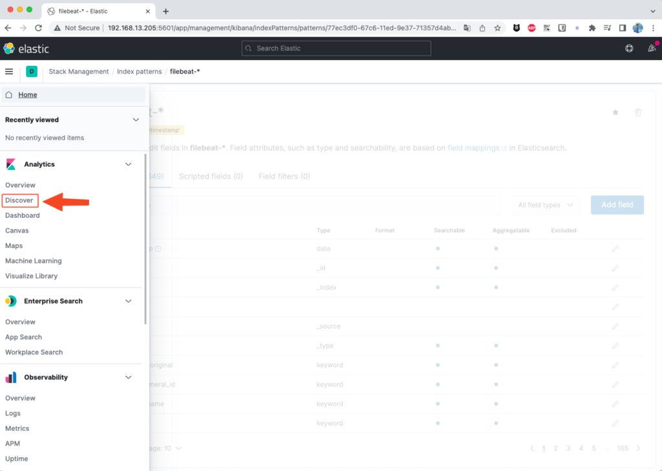The height and width of the screenshot is (471, 662).
Task: Open Dashboard in Analytics menu
Action: click(23, 215)
